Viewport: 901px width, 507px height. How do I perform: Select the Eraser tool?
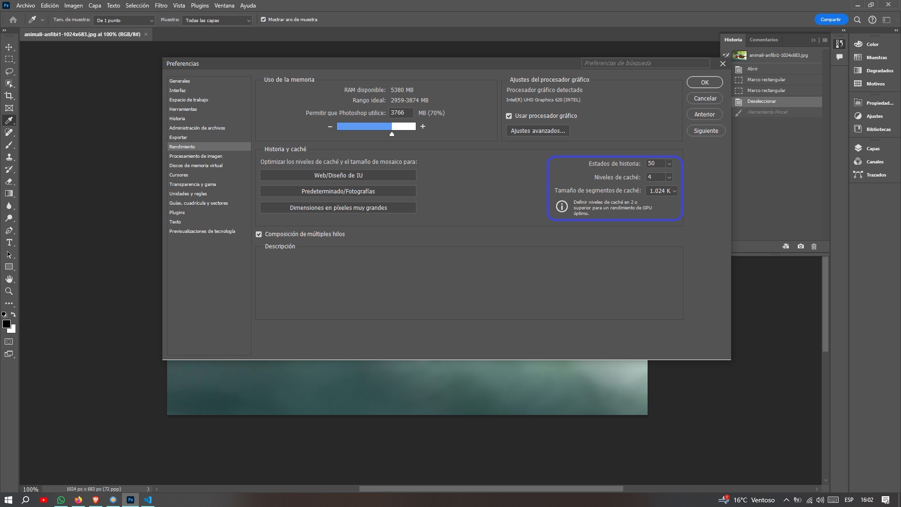pyautogui.click(x=9, y=181)
